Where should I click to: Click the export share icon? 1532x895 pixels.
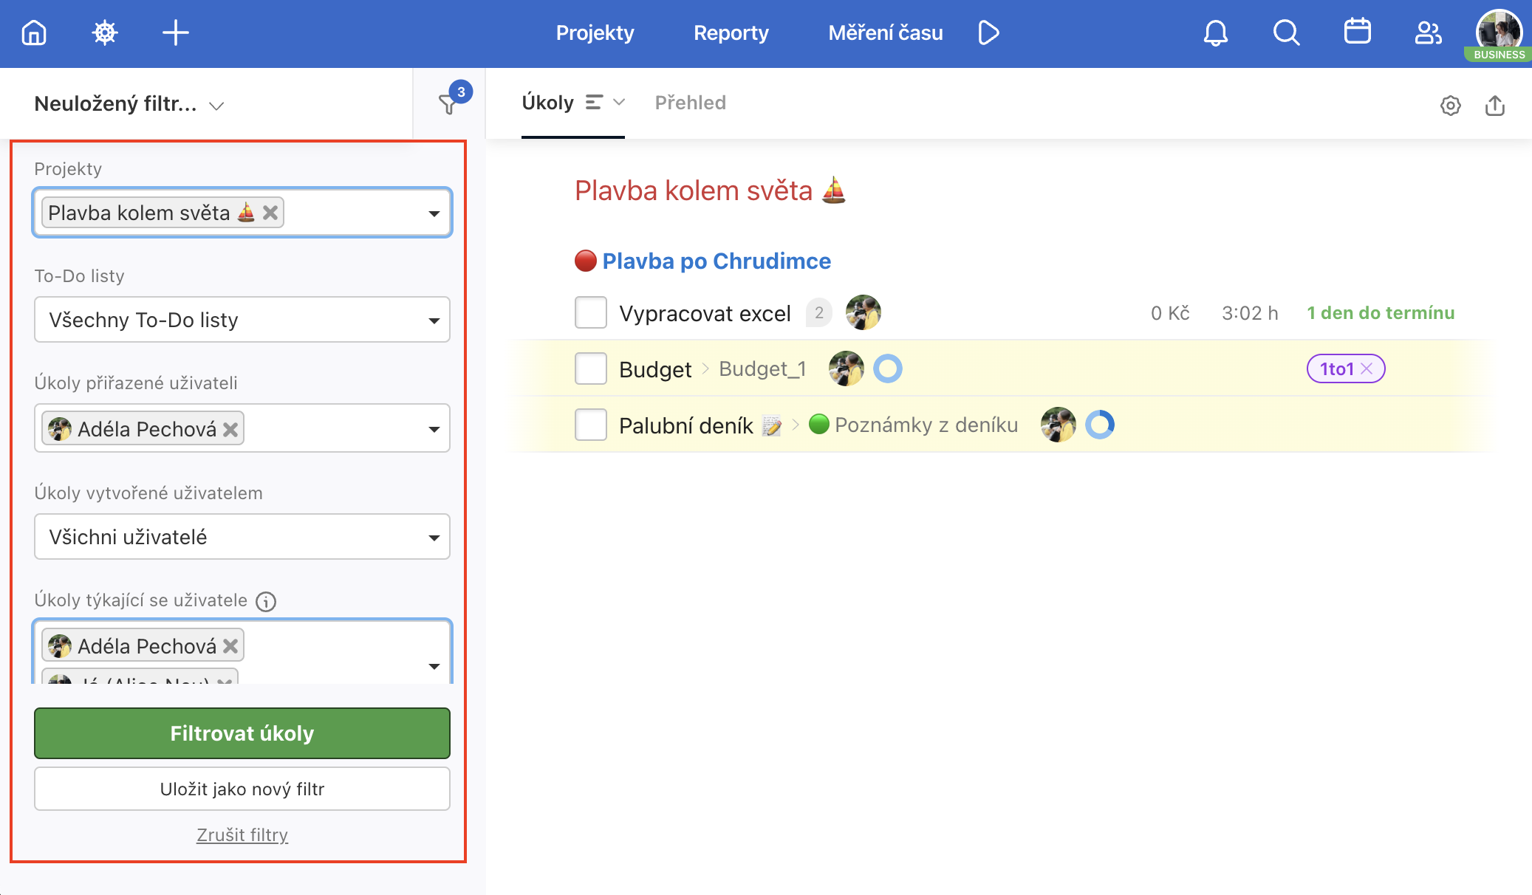[x=1495, y=106]
